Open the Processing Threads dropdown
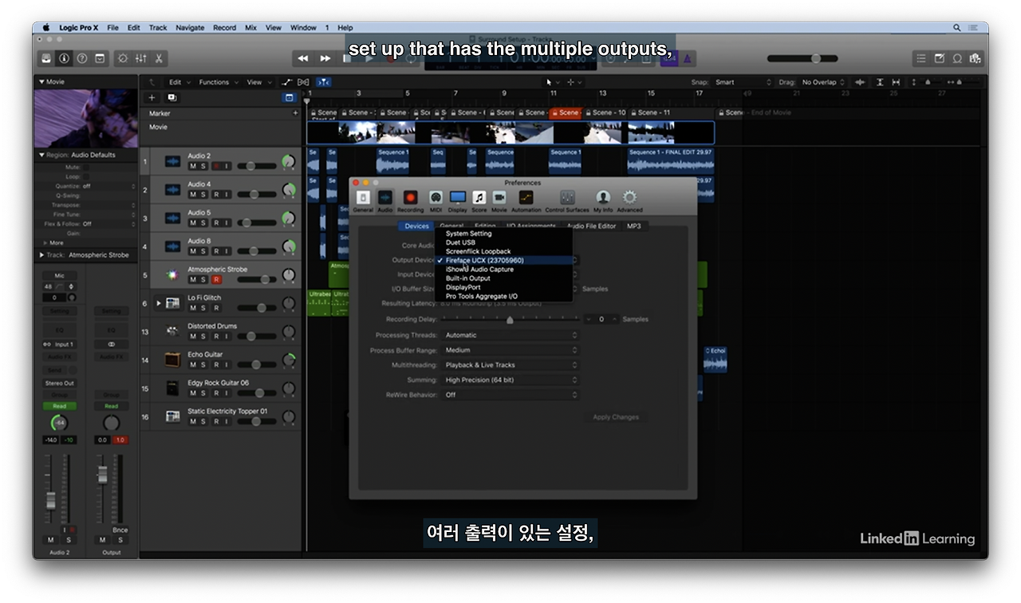 coord(510,335)
